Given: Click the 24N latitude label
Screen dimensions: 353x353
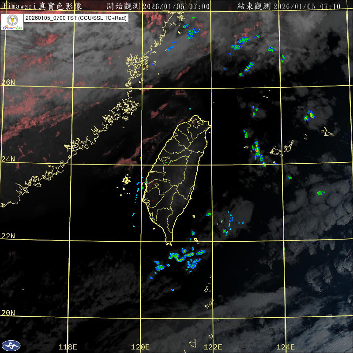Looking at the screenshot, I should coord(8,159).
